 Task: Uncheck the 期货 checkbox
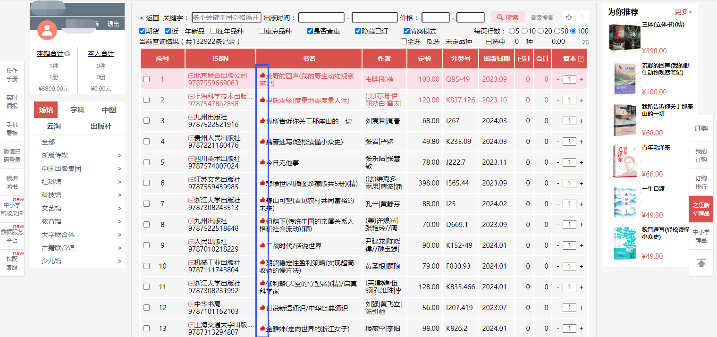(143, 31)
